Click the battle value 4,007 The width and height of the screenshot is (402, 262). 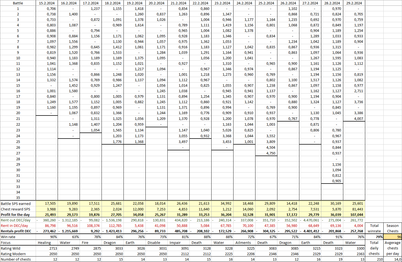click(x=358, y=119)
